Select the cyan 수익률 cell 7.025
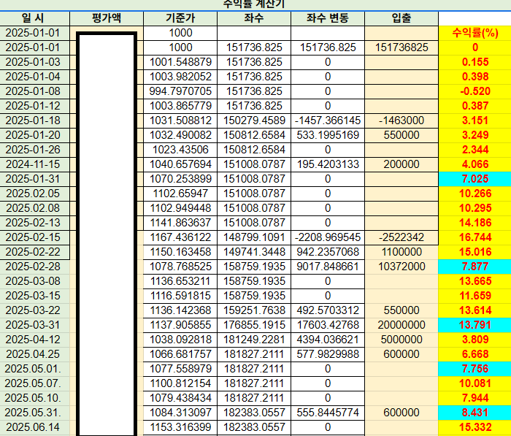 [x=474, y=179]
